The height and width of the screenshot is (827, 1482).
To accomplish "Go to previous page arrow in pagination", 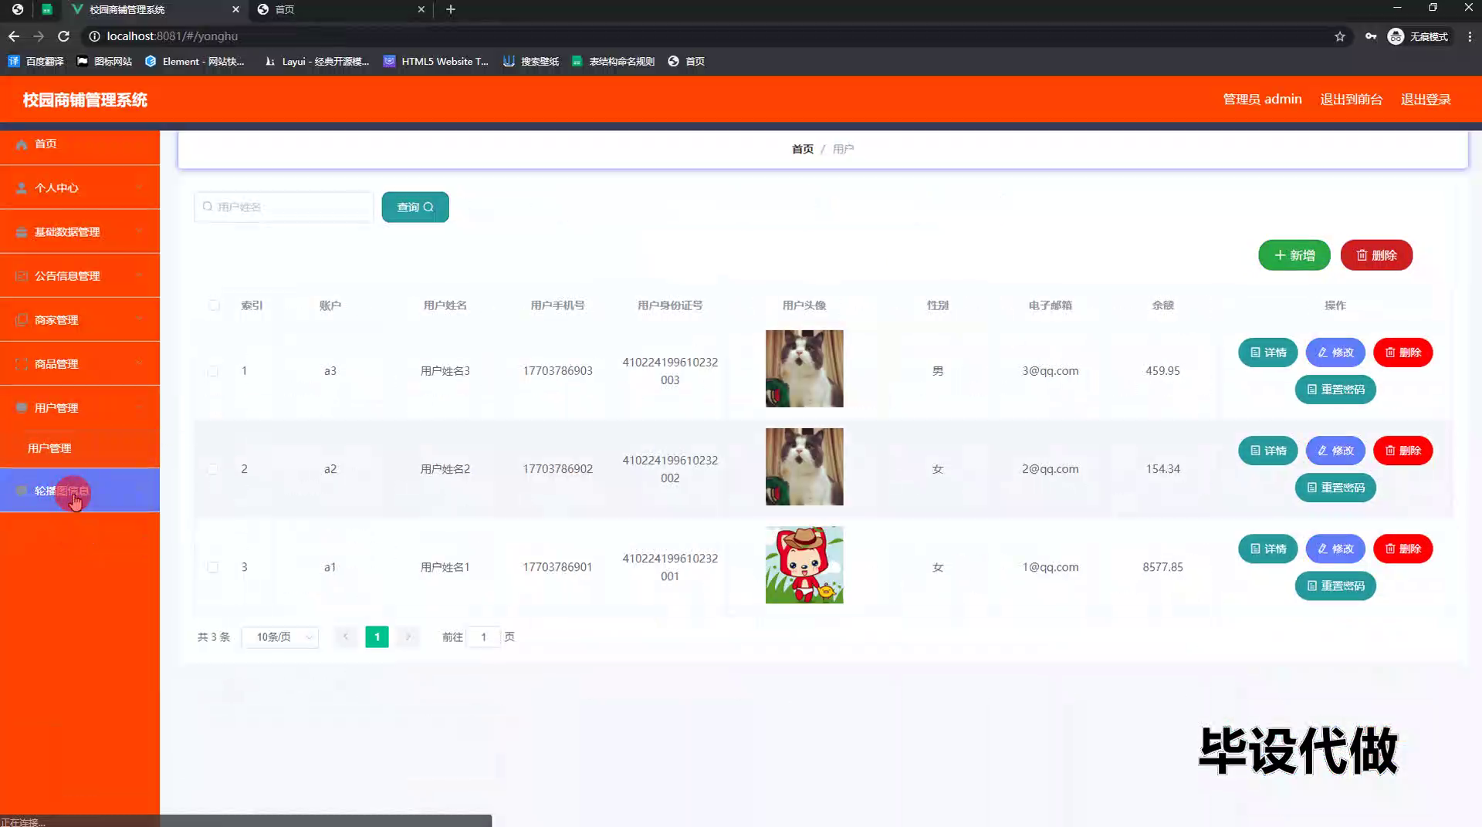I will (346, 637).
